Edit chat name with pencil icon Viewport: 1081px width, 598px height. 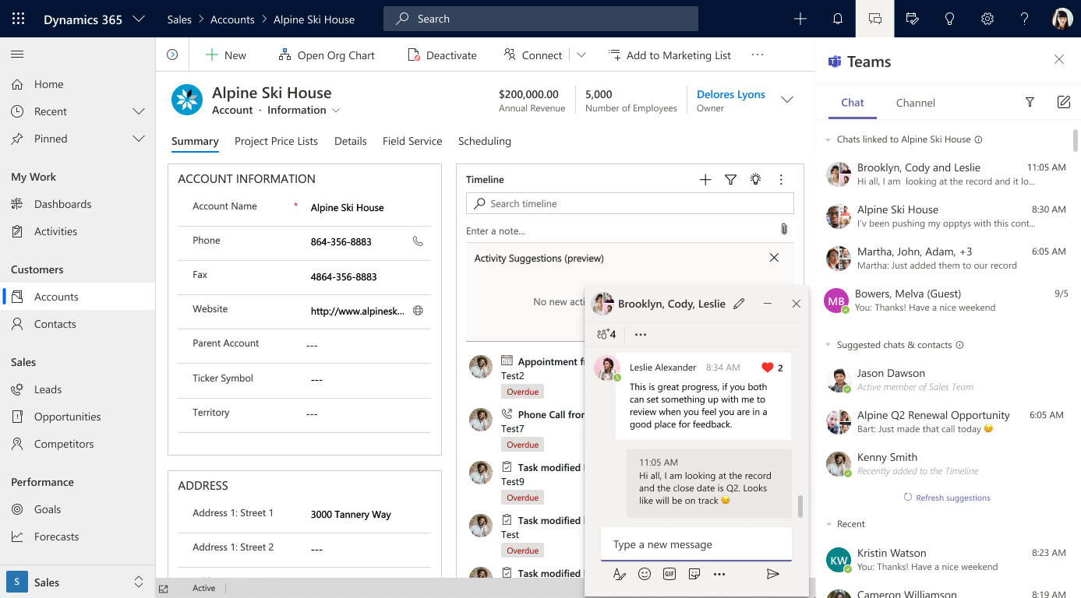(739, 304)
